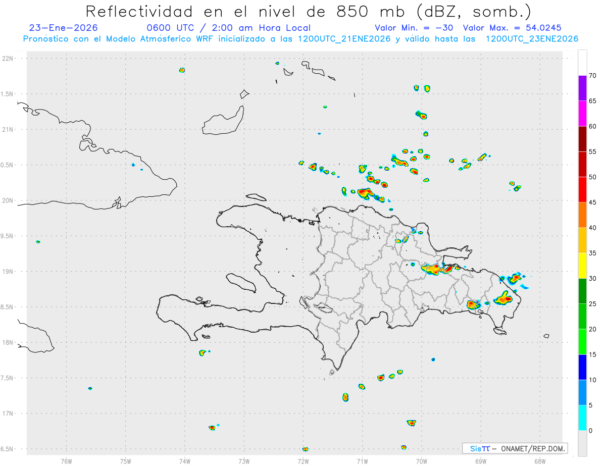The image size is (606, 468).
Task: Click the '73W' longitude label
Action: coord(244,461)
